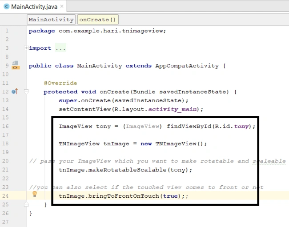Click the Java class icon on the tab
The height and width of the screenshot is (227, 289).
[7, 7]
